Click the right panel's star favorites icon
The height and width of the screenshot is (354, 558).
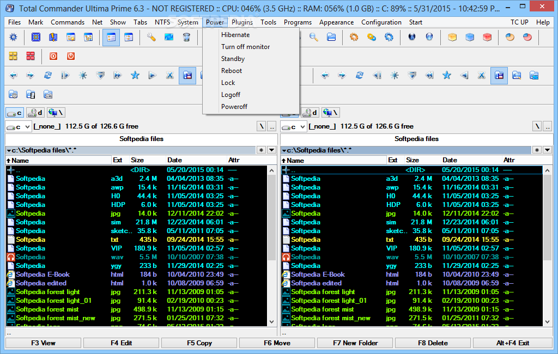click(x=447, y=75)
